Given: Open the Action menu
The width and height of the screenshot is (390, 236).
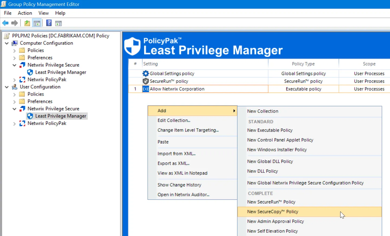Looking at the screenshot, I should (x=25, y=13).
